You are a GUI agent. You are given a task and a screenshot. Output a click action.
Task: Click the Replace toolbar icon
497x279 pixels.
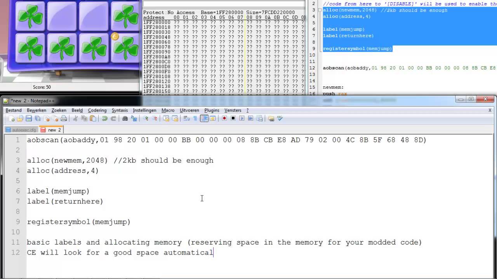[x=134, y=118]
